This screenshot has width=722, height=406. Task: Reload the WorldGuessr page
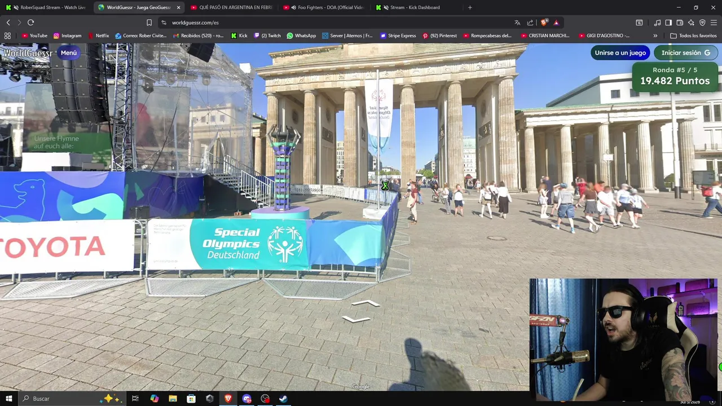pyautogui.click(x=30, y=23)
